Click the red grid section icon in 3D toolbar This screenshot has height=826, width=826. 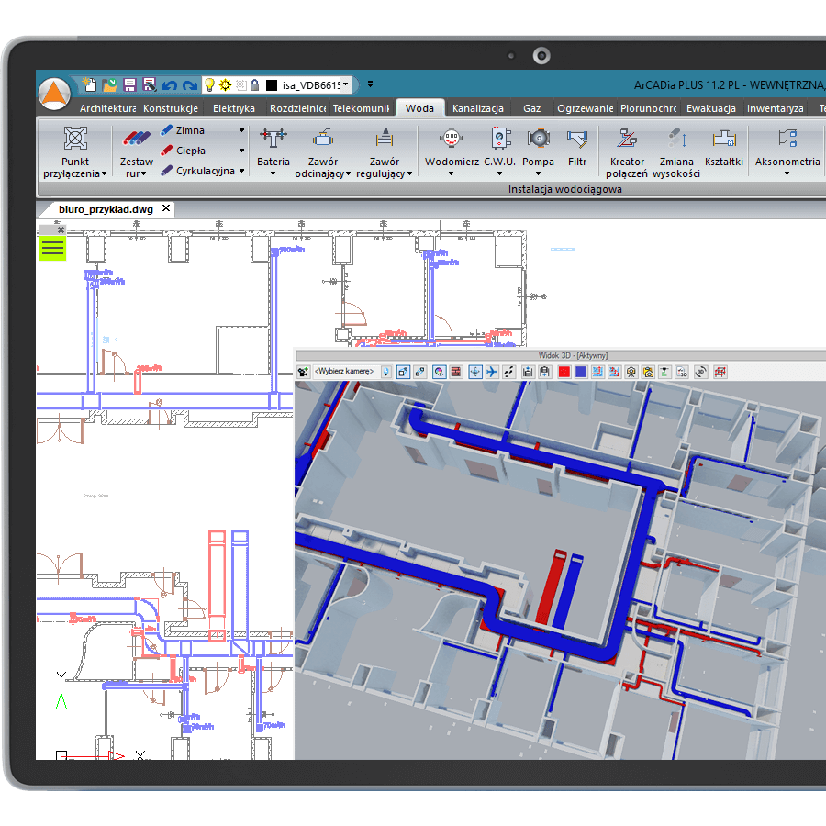[720, 372]
